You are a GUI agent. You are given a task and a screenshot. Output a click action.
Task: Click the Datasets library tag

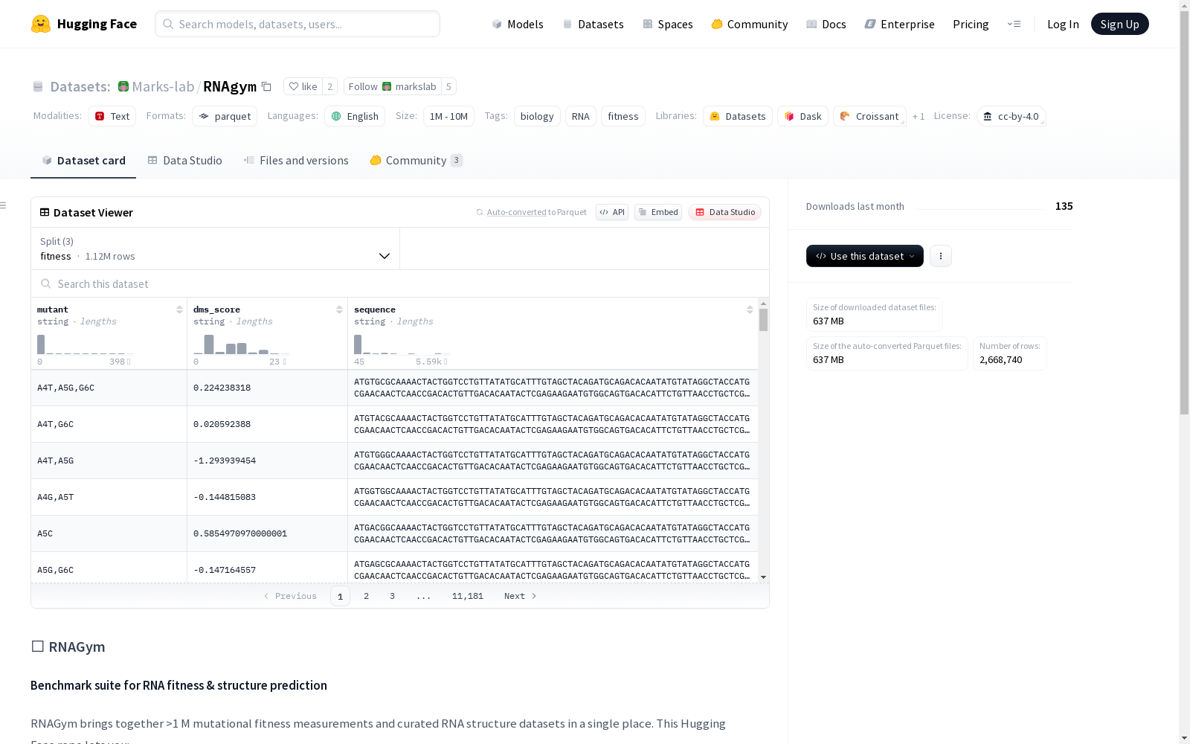click(738, 116)
